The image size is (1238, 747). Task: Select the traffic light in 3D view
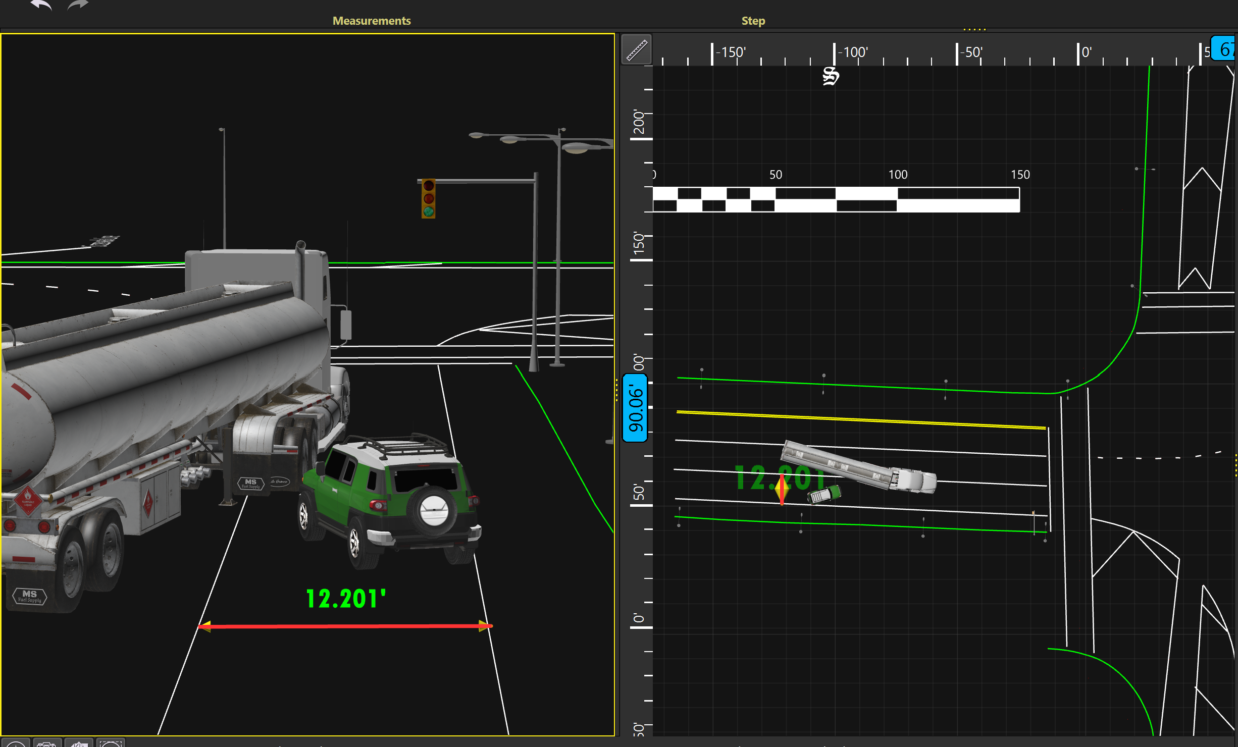[428, 198]
